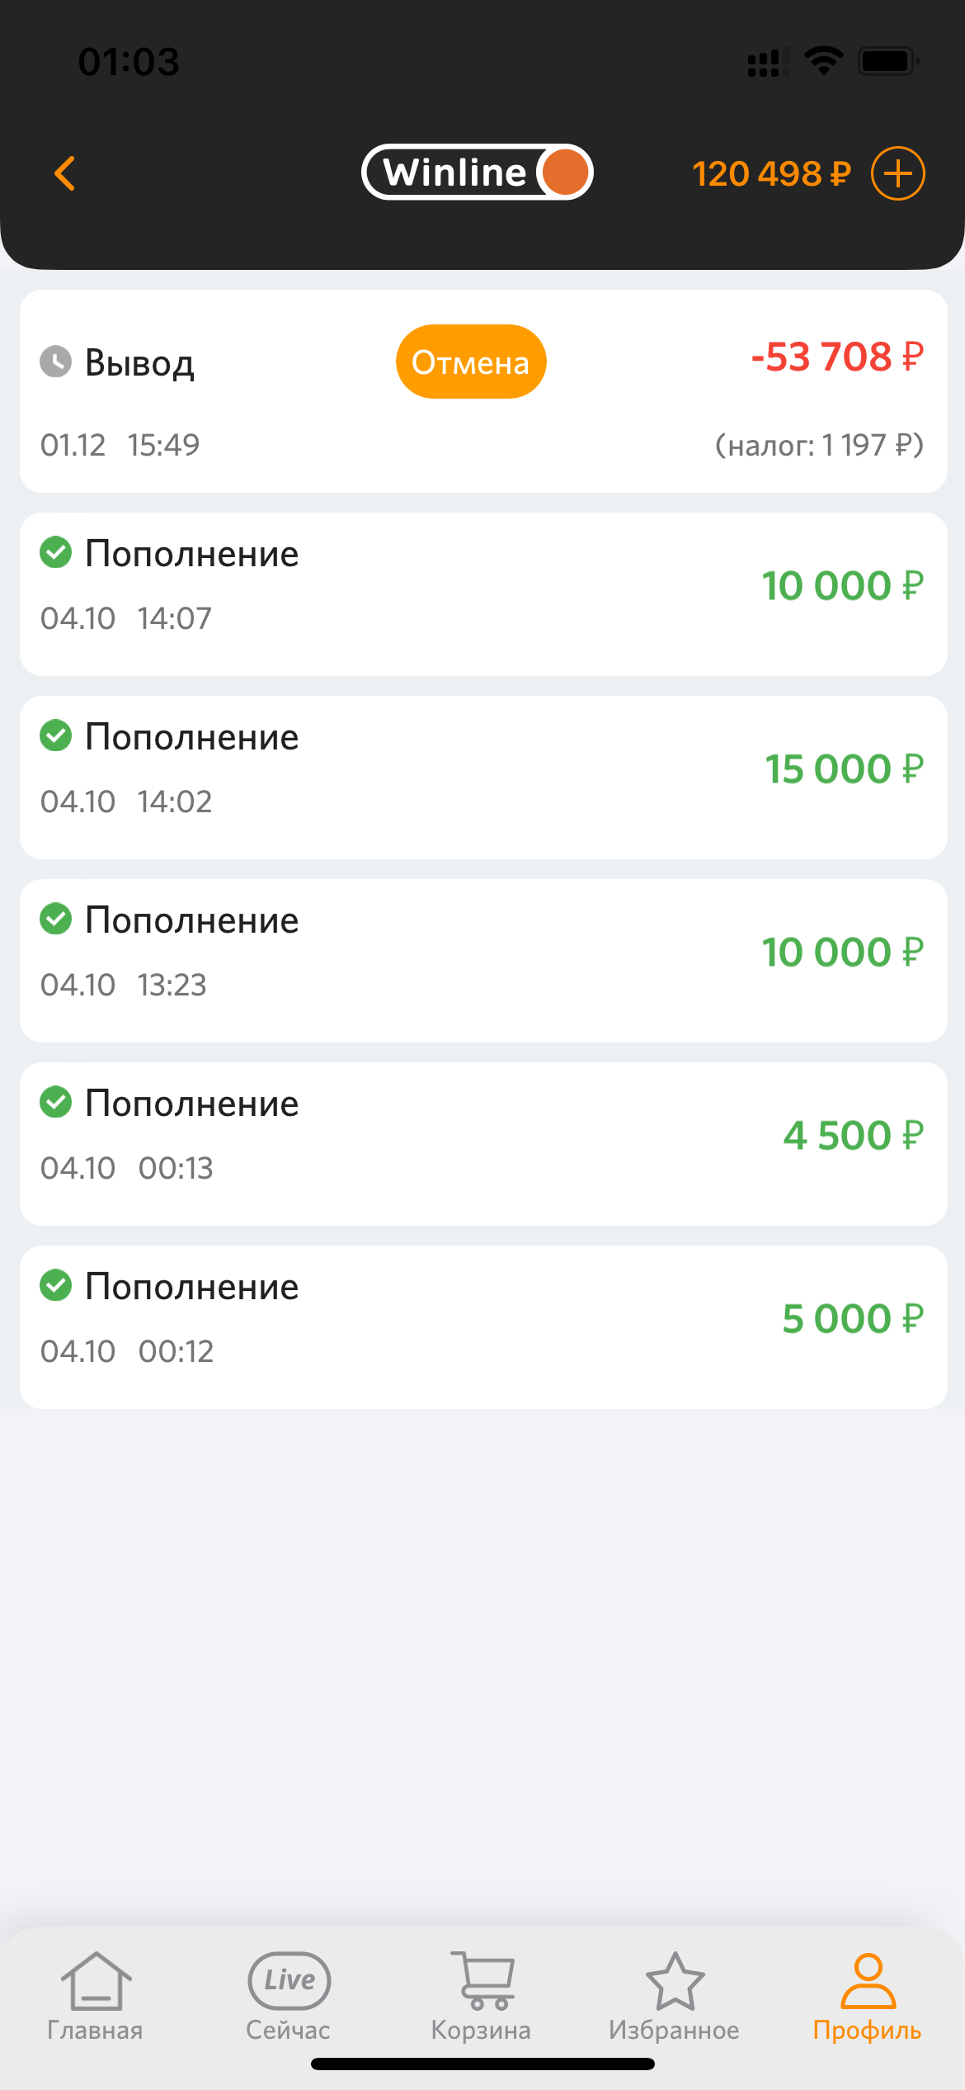This screenshot has width=965, height=2090.
Task: Tap the Wi-Fi status icon
Action: (823, 61)
